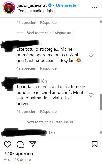The width and height of the screenshot is (102, 164).
Task: Expand 'Vezi toate cele 1 răspunsuri'
Action: point(50,33)
